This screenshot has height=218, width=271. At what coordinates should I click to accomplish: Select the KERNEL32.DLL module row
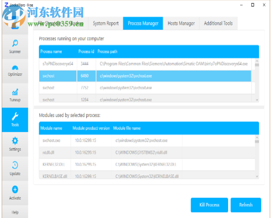tap(147, 165)
